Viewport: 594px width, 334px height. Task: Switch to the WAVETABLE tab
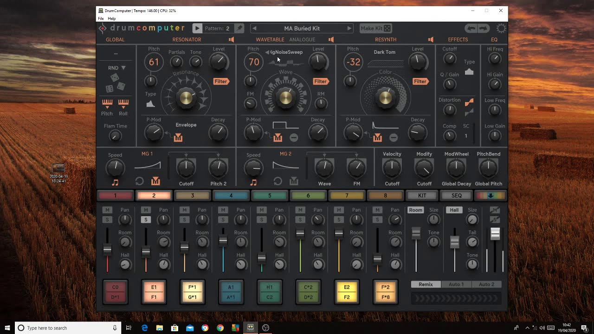(x=270, y=40)
